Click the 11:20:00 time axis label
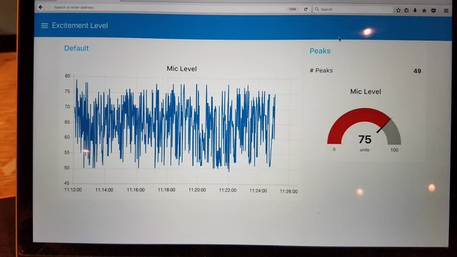Screen dimensions: 457x257 coord(197,190)
